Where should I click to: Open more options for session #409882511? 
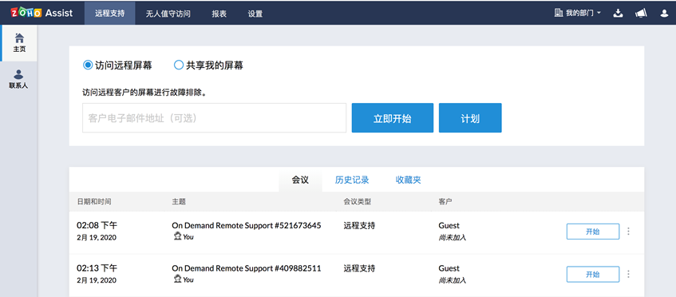pyautogui.click(x=628, y=274)
